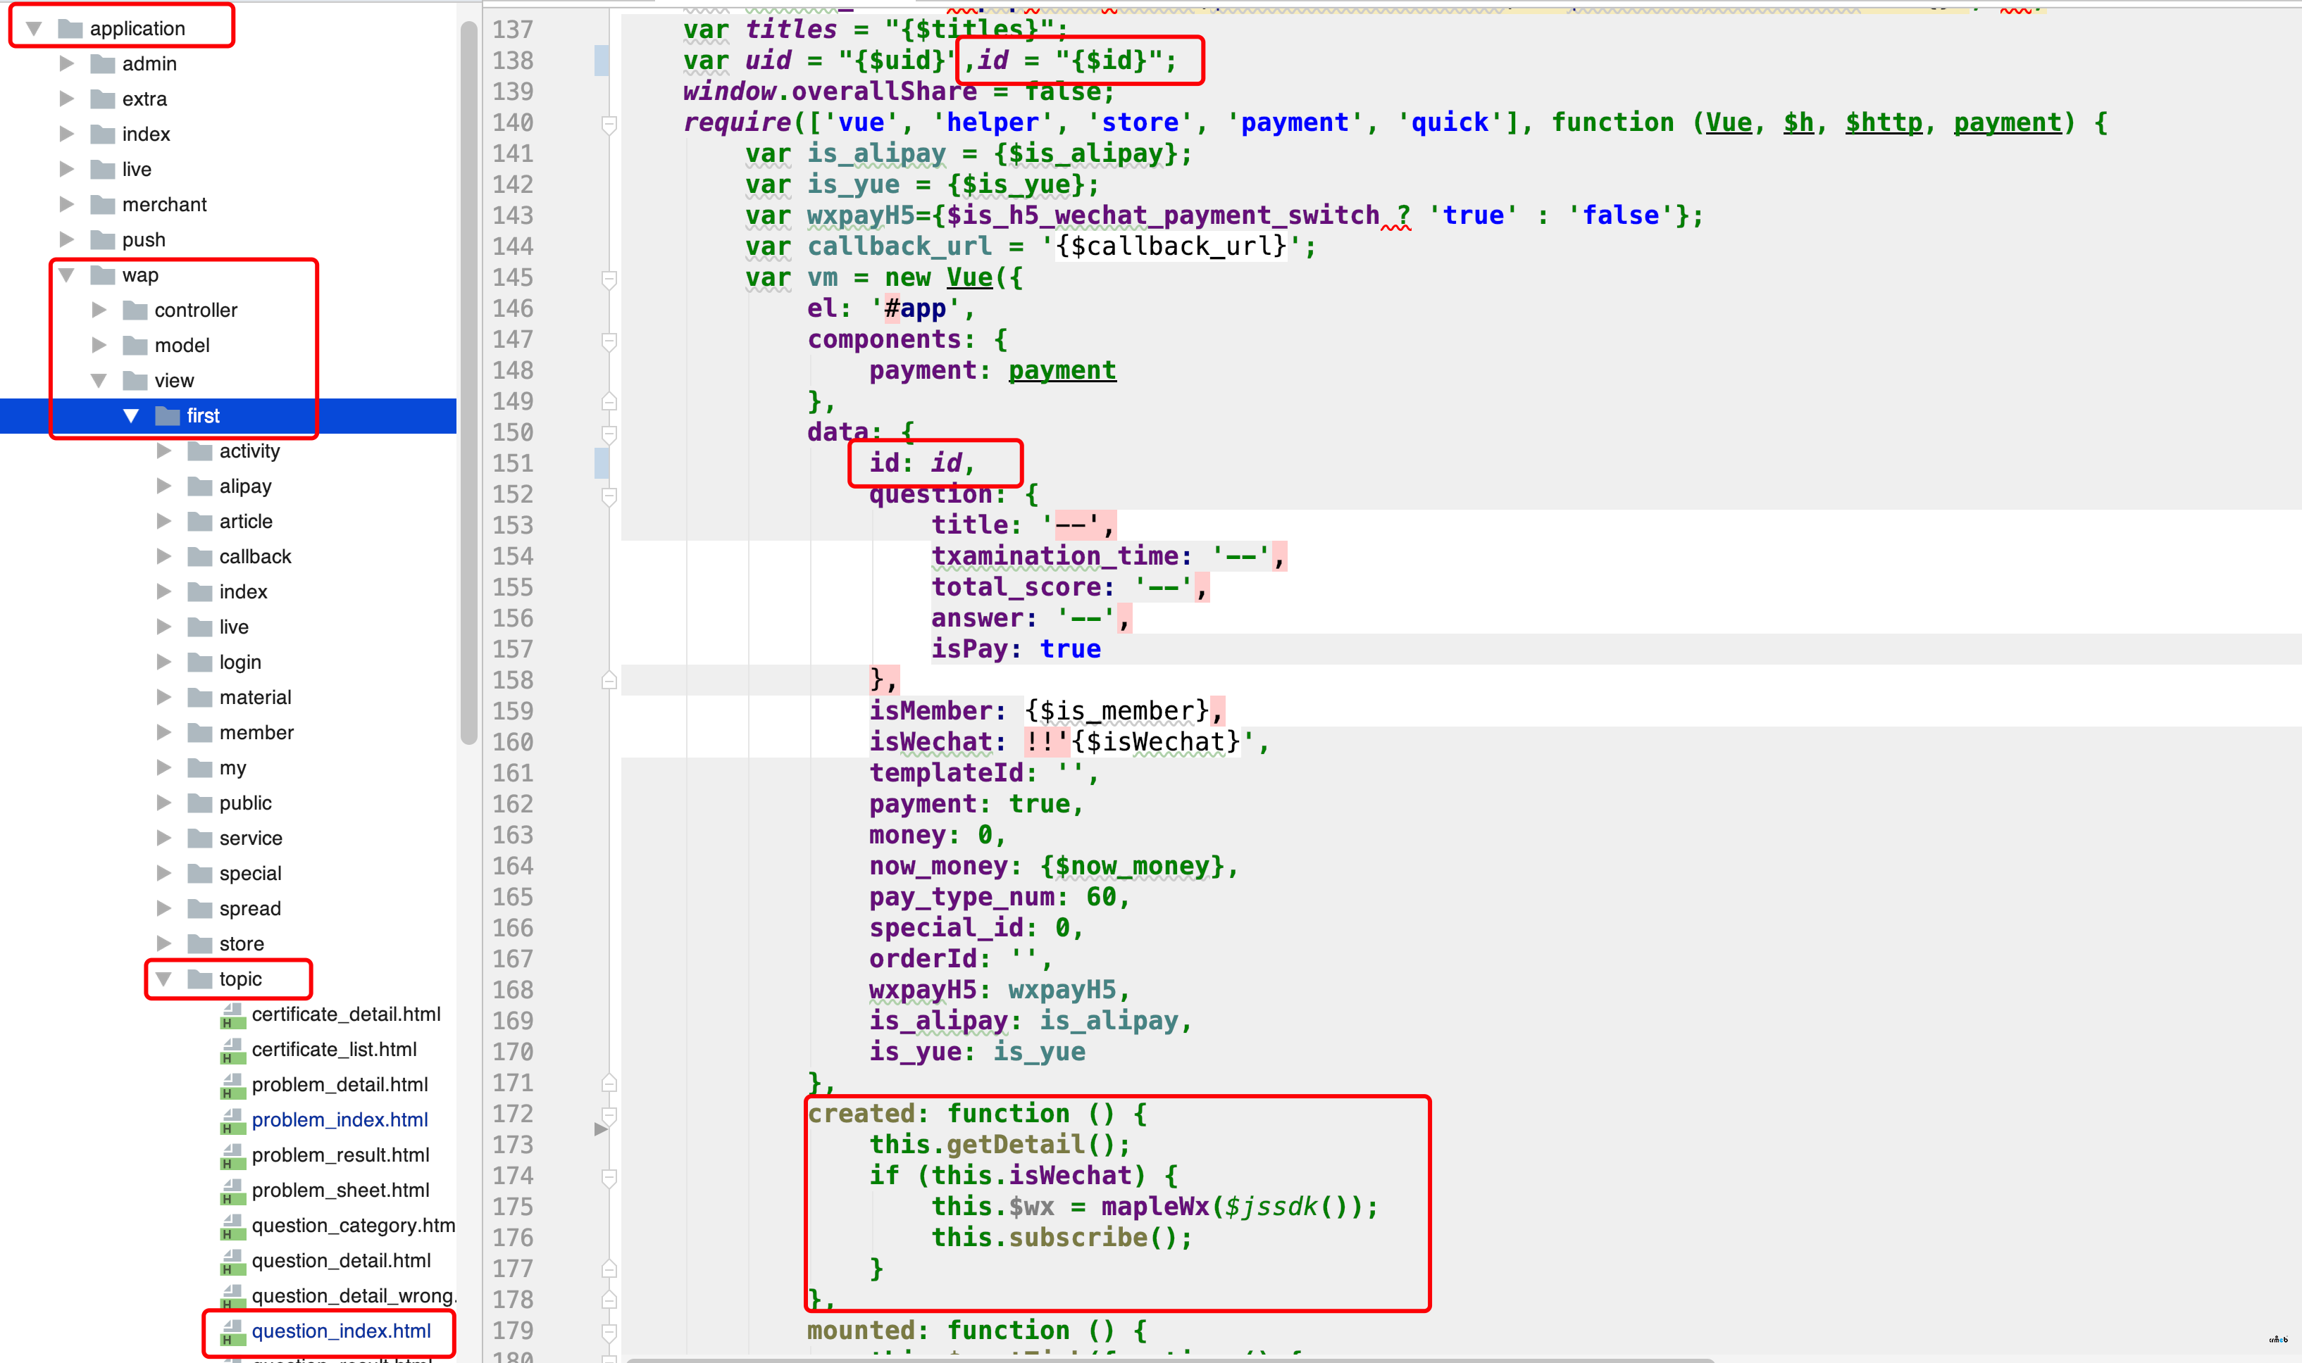
Task: Toggle code fold marker at line 174
Action: pyautogui.click(x=609, y=1176)
